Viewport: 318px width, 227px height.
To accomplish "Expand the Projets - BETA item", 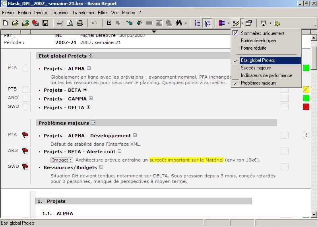I will coord(85,90).
